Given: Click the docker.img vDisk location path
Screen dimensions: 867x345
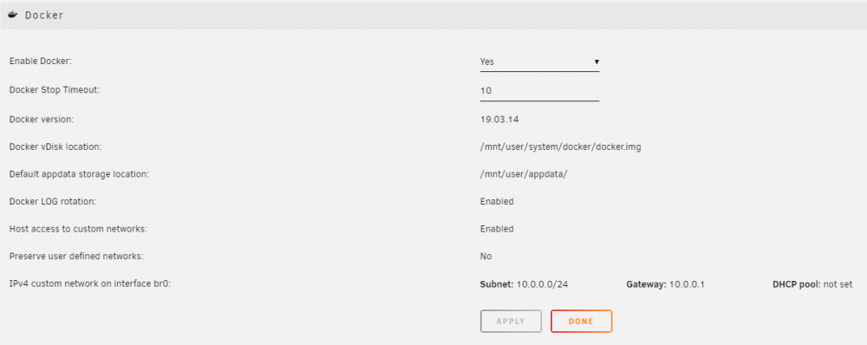Looking at the screenshot, I should (561, 147).
